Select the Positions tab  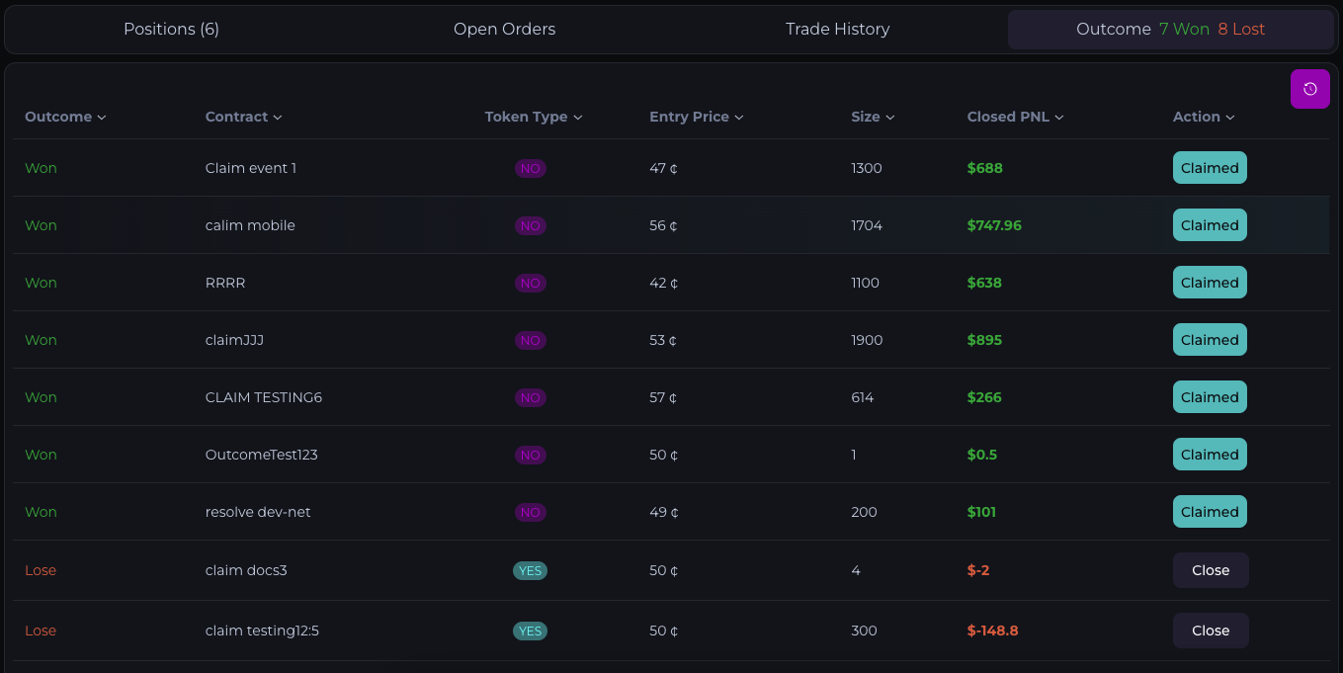coord(170,29)
